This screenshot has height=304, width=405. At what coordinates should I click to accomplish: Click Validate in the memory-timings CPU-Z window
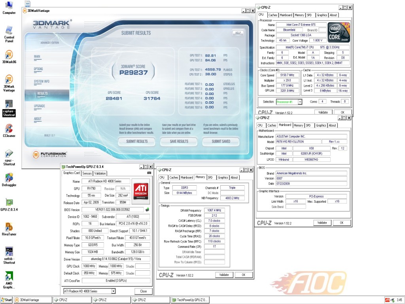coord(224,275)
